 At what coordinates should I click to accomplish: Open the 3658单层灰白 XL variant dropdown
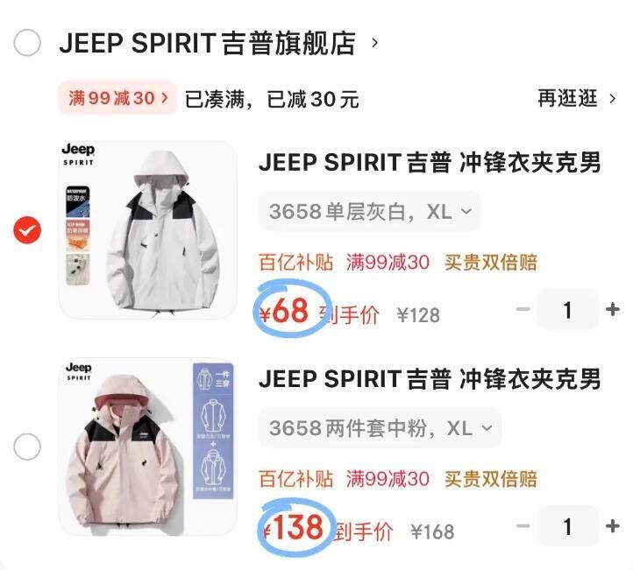[370, 211]
